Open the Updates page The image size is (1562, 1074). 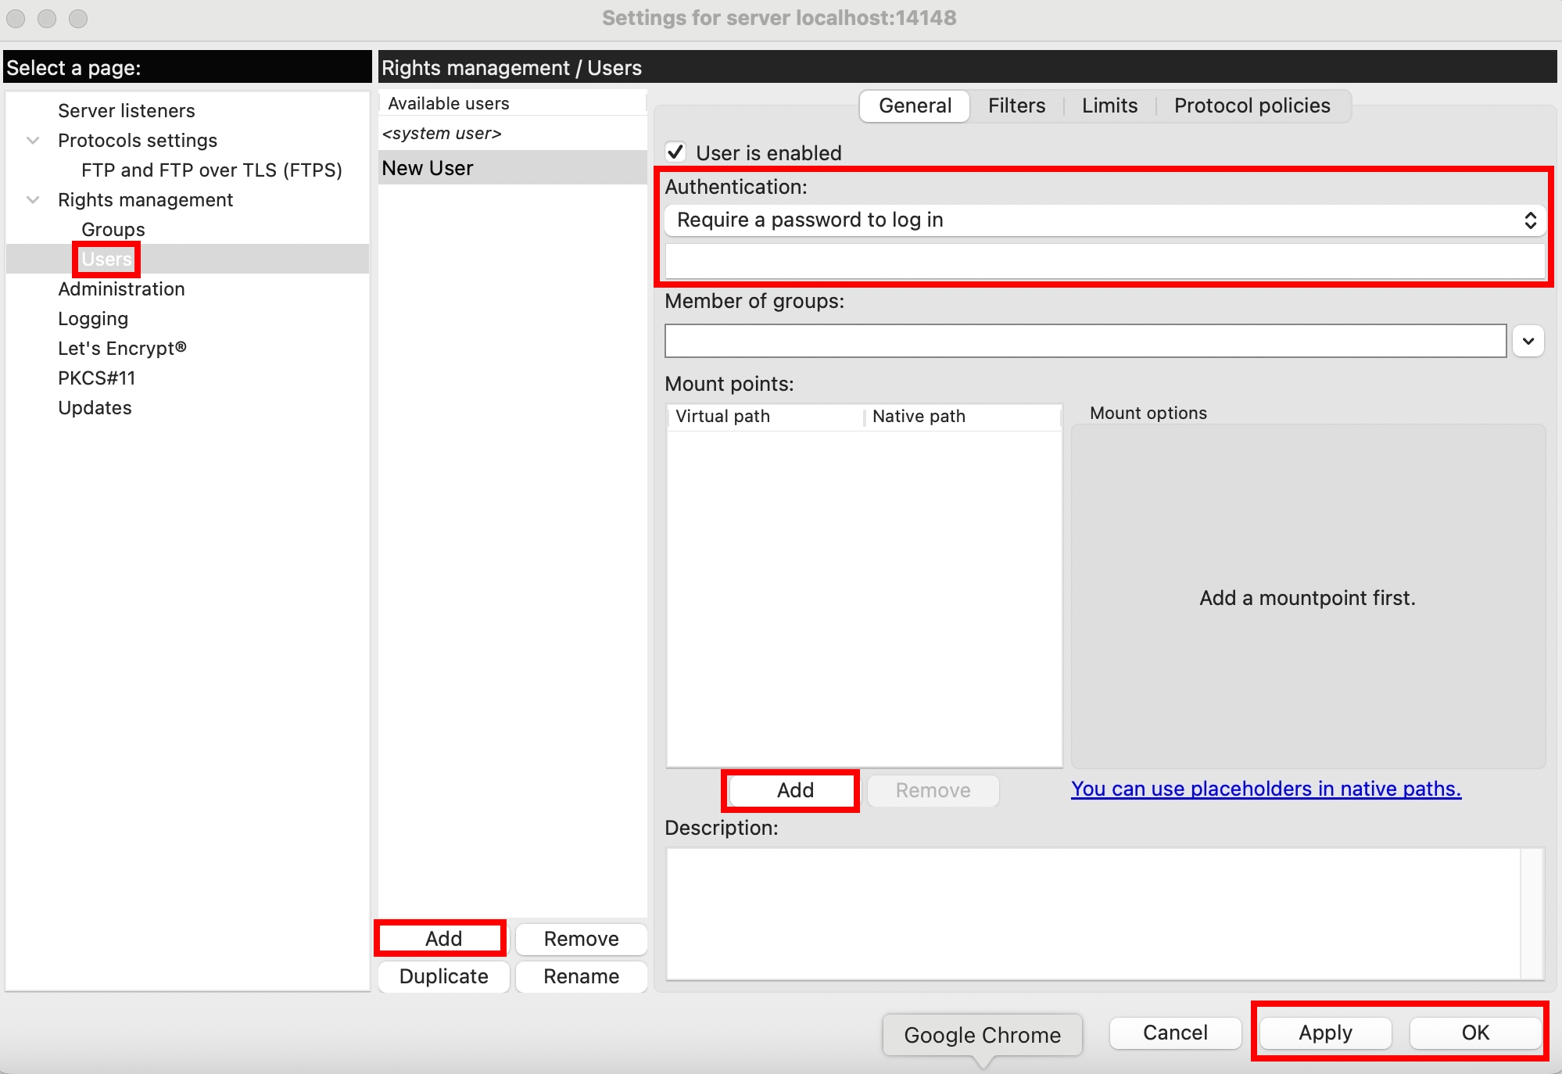[95, 408]
